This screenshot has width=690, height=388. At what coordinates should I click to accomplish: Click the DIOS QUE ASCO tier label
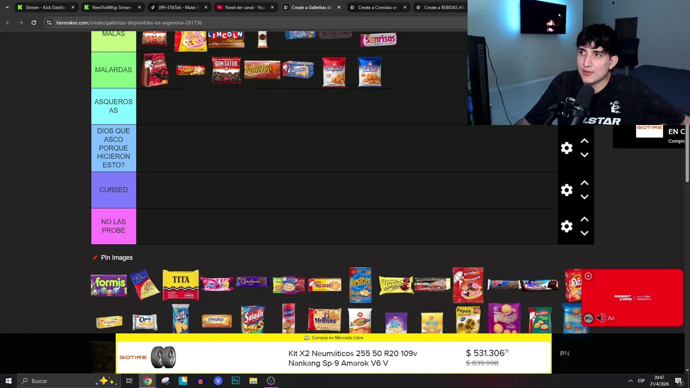pos(113,148)
